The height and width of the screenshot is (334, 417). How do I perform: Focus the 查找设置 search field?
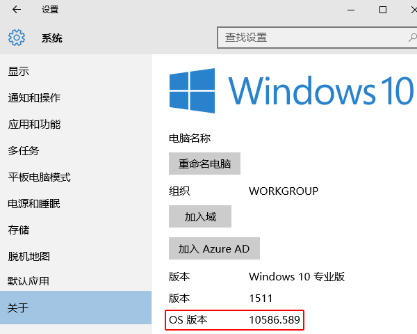(317, 38)
